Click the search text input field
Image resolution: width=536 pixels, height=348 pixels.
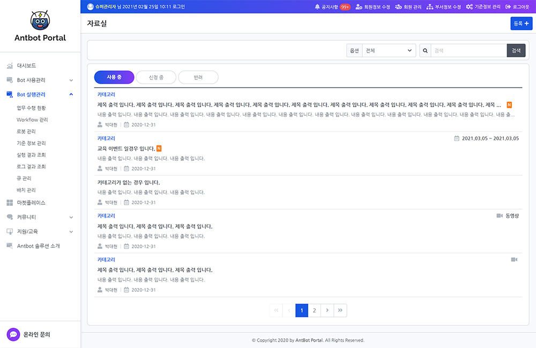469,50
